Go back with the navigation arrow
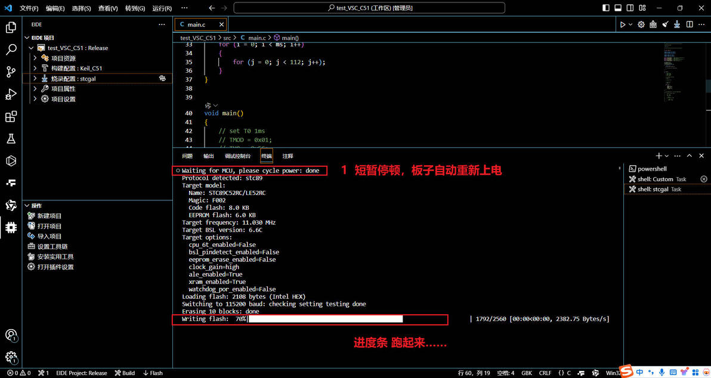Screen dimensions: 711x378 [x=212, y=8]
